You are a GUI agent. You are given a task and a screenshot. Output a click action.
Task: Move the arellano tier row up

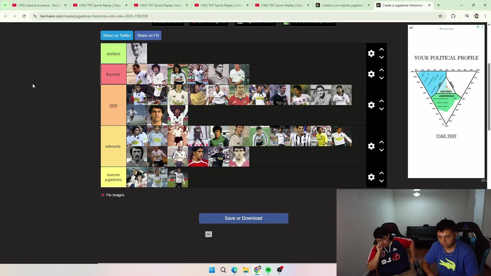[x=381, y=49]
